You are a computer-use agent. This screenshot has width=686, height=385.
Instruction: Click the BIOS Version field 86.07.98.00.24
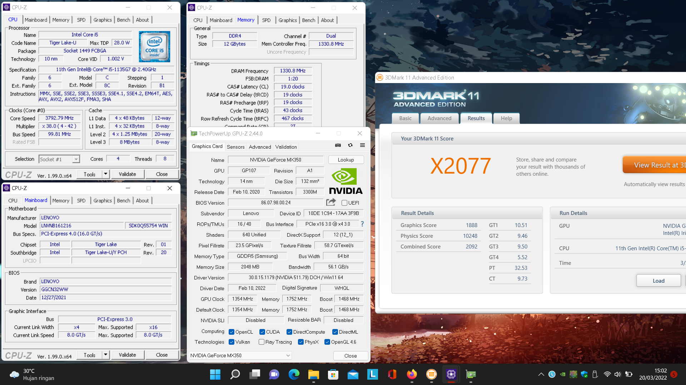(275, 202)
